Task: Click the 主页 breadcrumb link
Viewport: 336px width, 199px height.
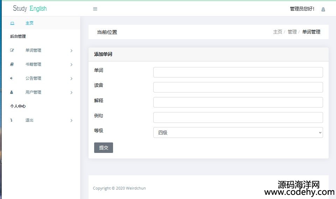Action: [278, 32]
